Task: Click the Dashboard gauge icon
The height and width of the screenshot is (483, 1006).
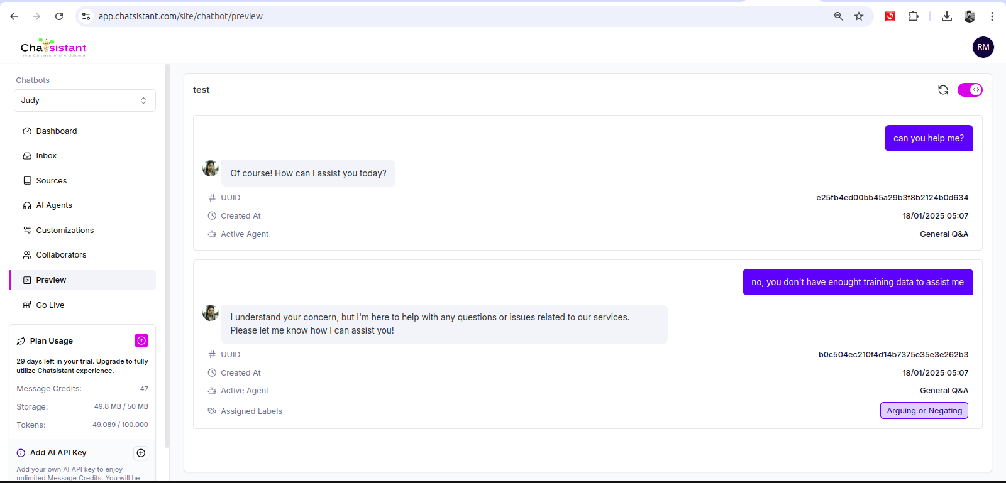Action: (27, 131)
